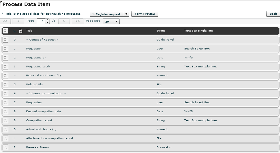Click magnifier icon for Attachment on completion report
Viewport: 280px width, 153px height.
5,138
